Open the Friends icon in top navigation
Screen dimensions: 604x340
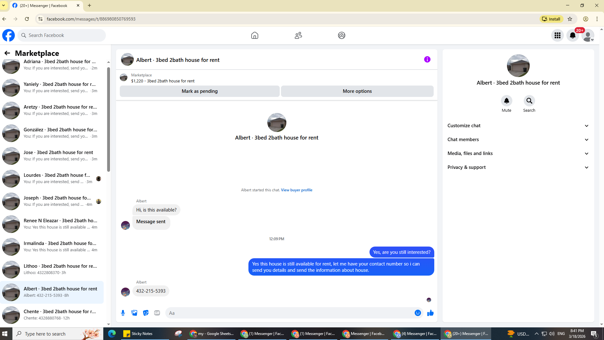pyautogui.click(x=298, y=35)
